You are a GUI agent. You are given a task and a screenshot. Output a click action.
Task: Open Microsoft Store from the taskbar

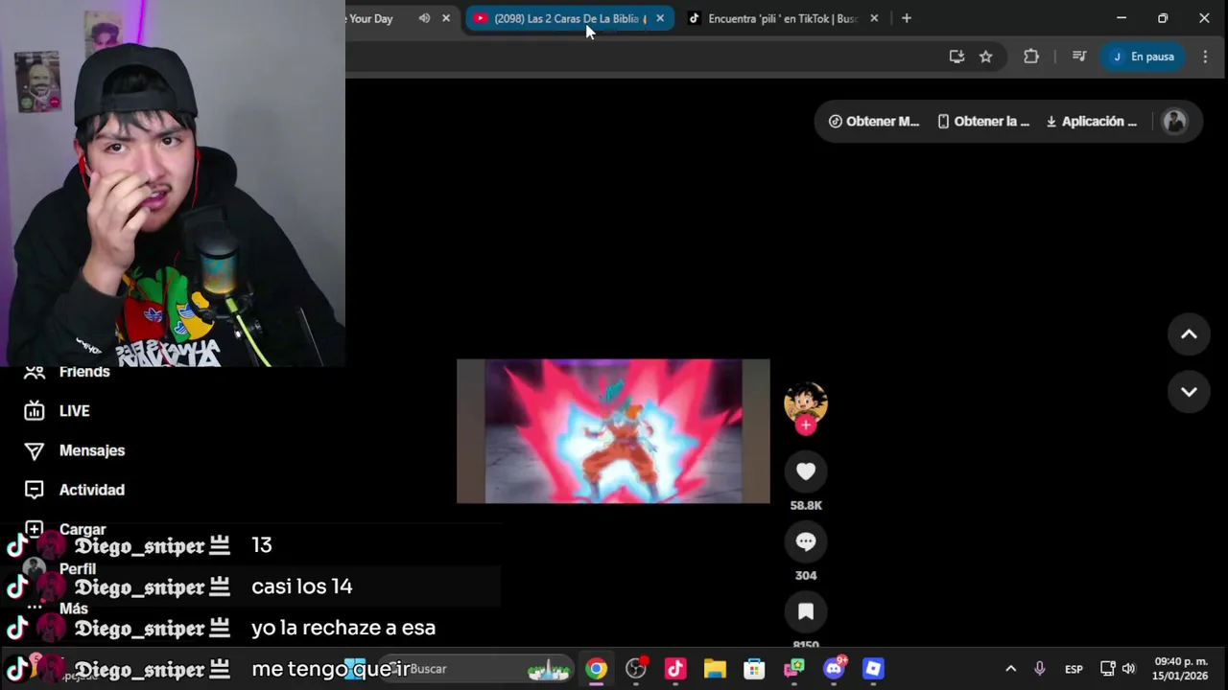coord(754,669)
